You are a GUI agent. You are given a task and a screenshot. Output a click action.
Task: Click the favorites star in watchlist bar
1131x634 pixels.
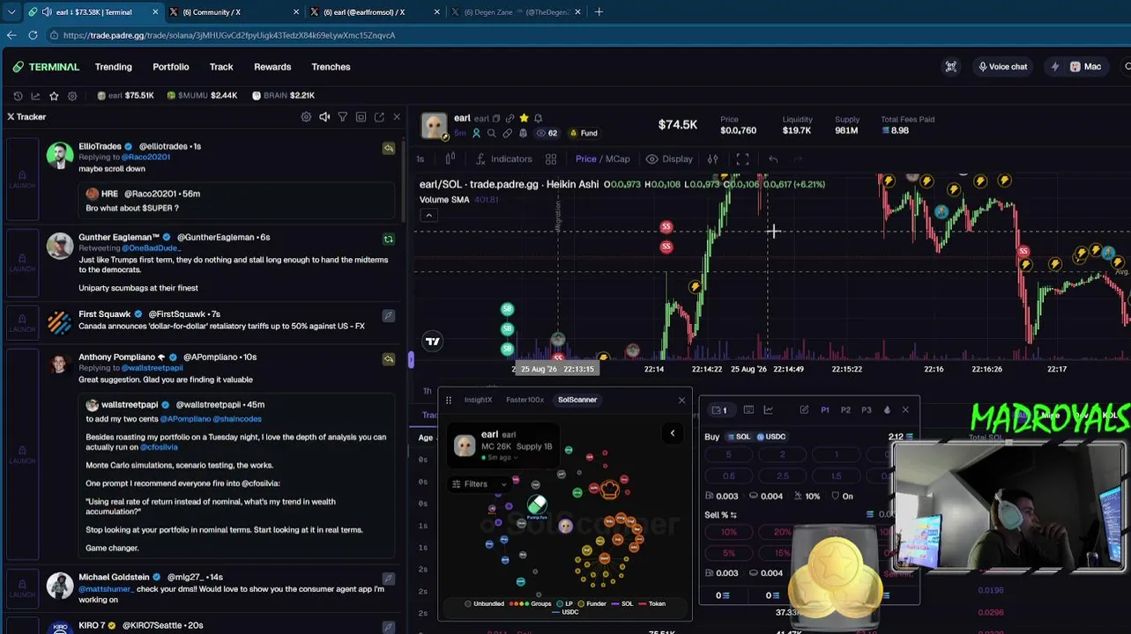54,96
